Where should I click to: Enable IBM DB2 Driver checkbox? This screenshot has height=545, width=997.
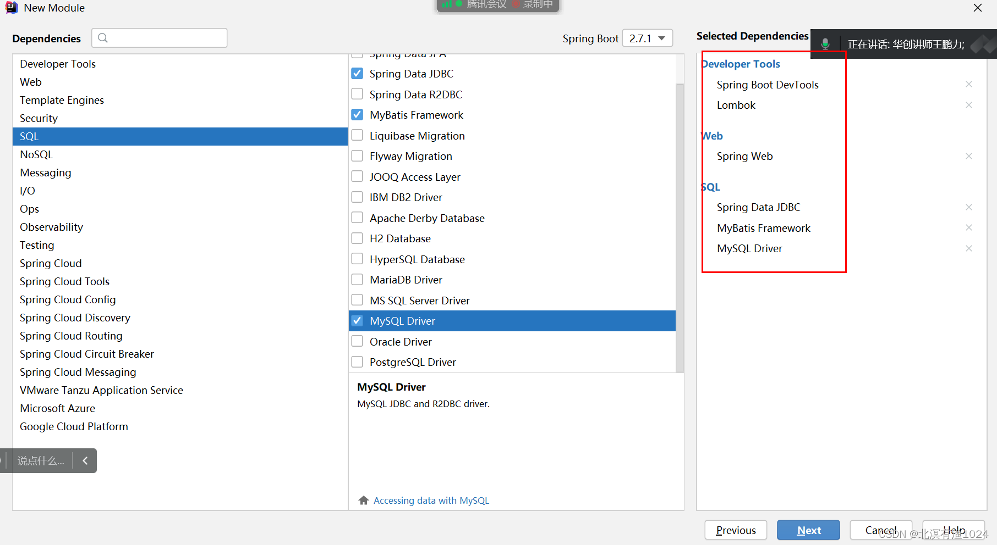pos(357,197)
